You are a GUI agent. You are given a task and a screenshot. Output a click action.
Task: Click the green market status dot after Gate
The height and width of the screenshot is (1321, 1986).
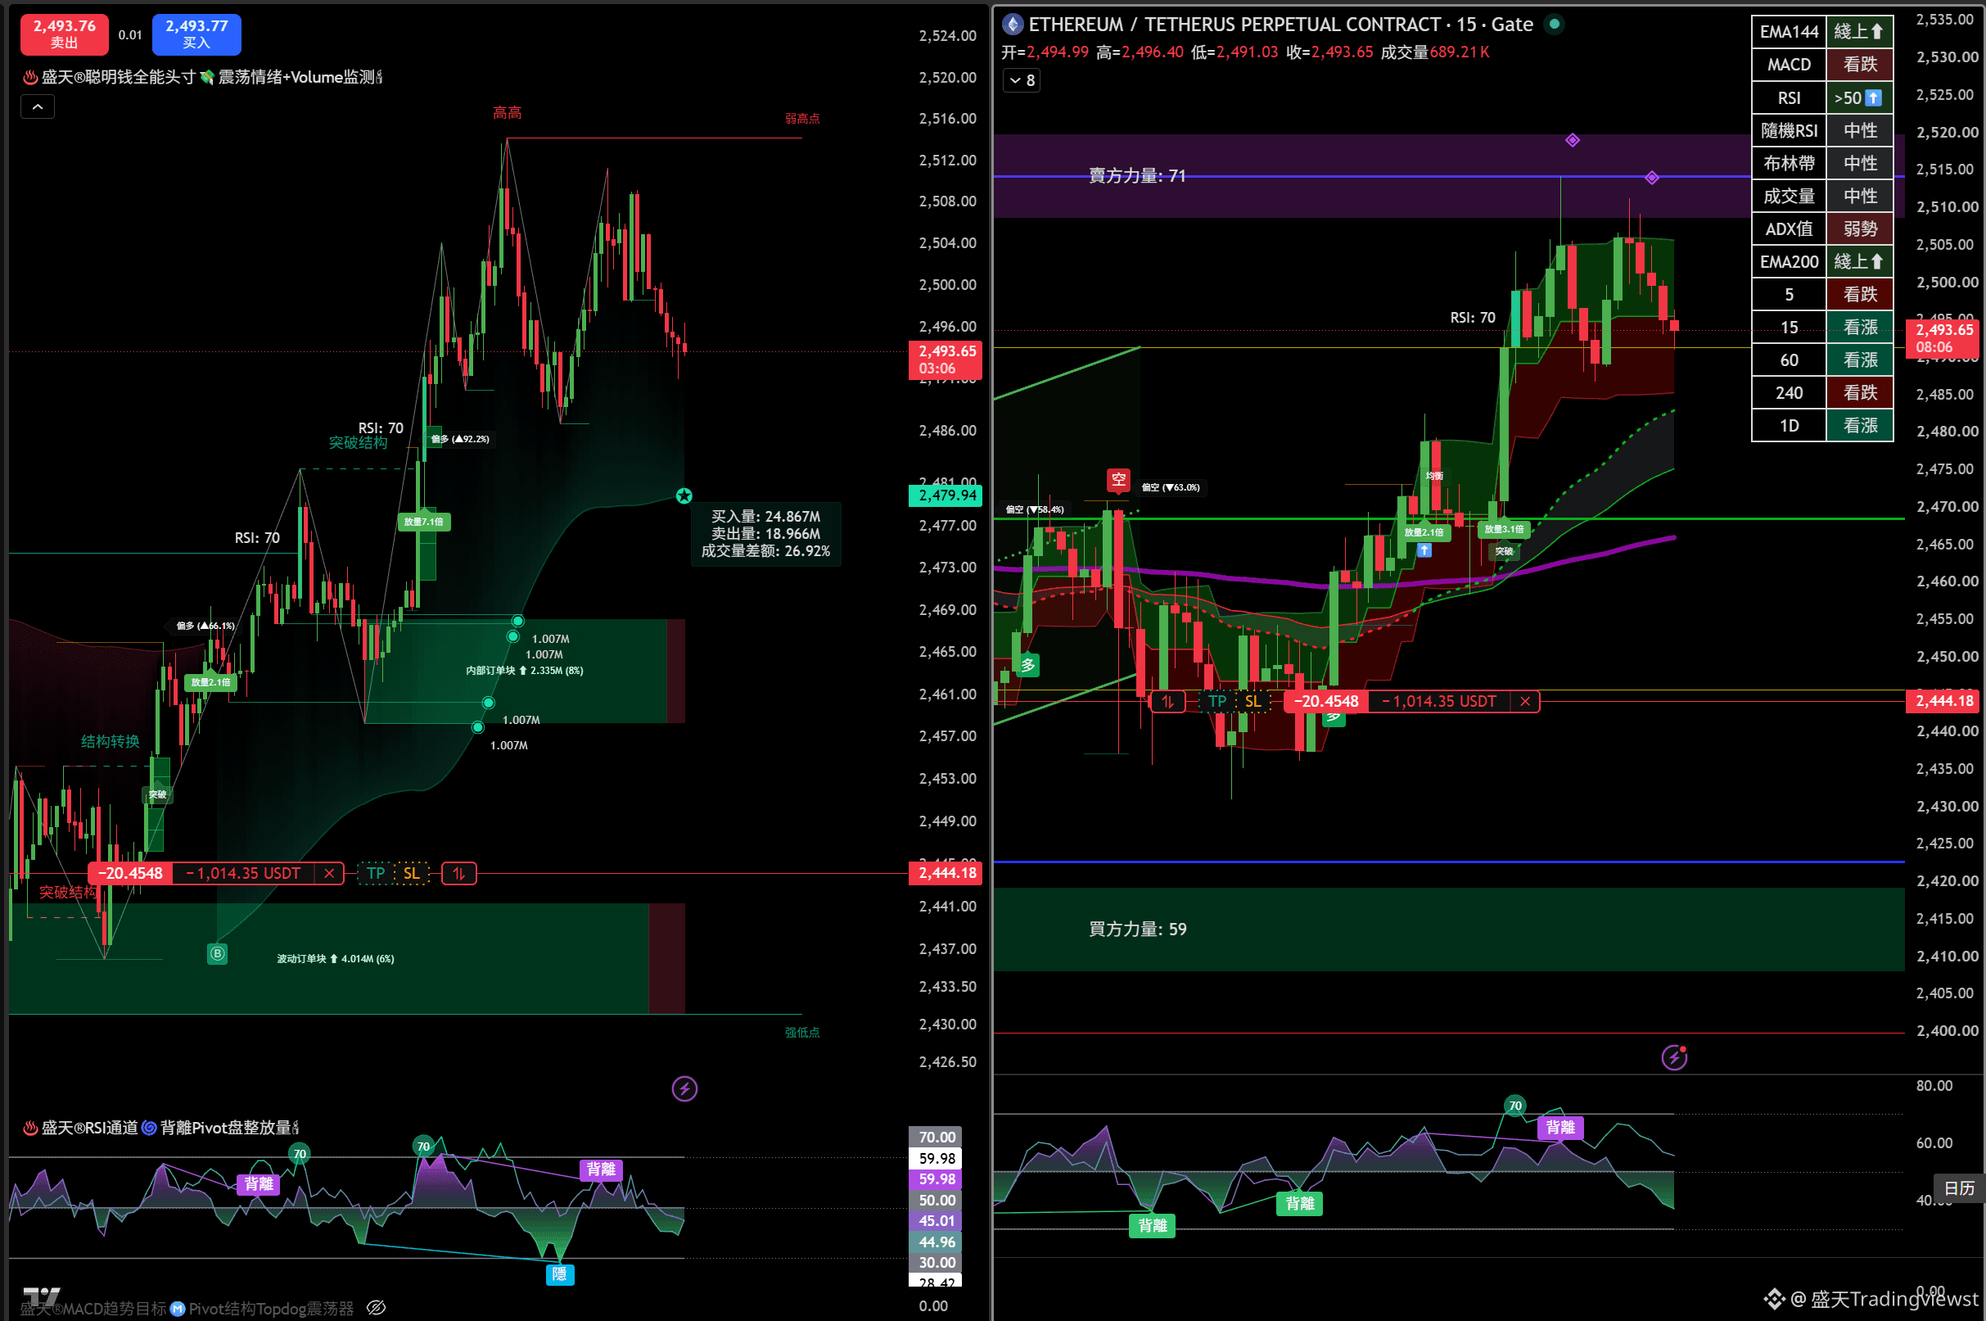(x=1554, y=24)
